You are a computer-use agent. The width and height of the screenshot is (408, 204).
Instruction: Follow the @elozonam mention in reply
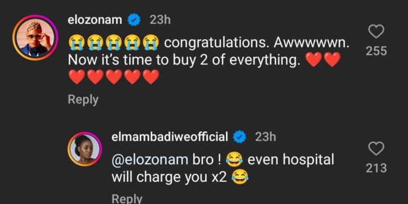150,160
